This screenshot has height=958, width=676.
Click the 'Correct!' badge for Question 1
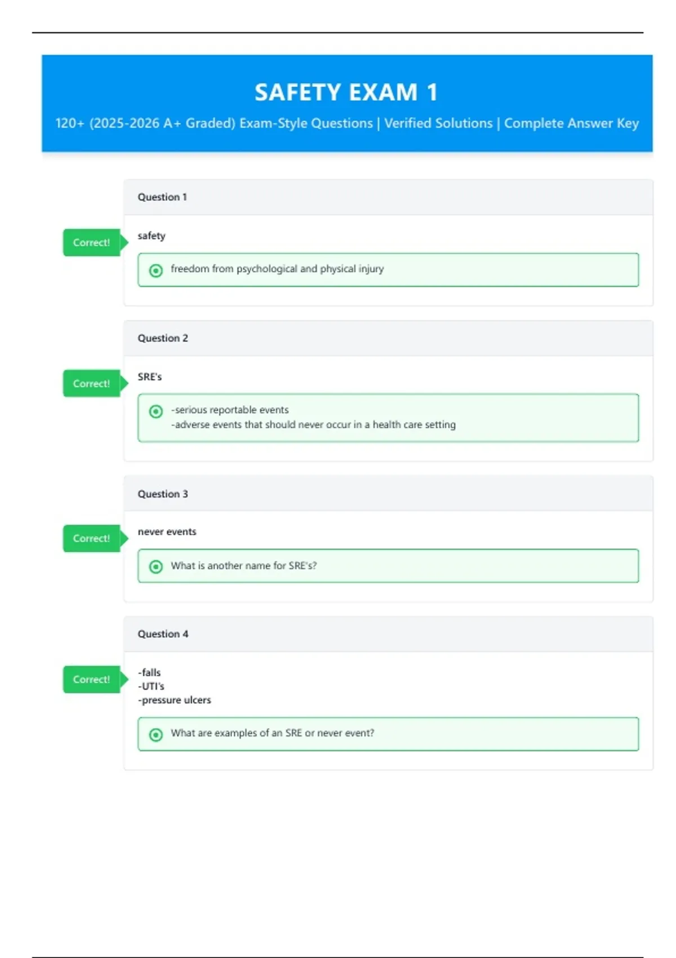pyautogui.click(x=92, y=243)
